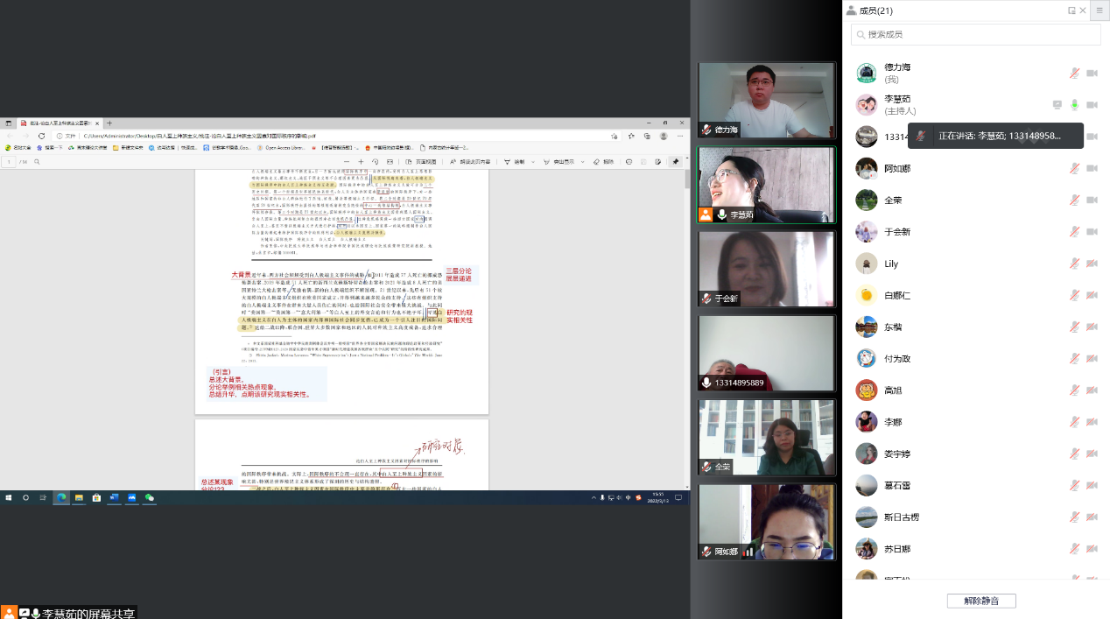The image size is (1110, 619).
Task: Open a new tab in shared browser
Action: click(109, 123)
